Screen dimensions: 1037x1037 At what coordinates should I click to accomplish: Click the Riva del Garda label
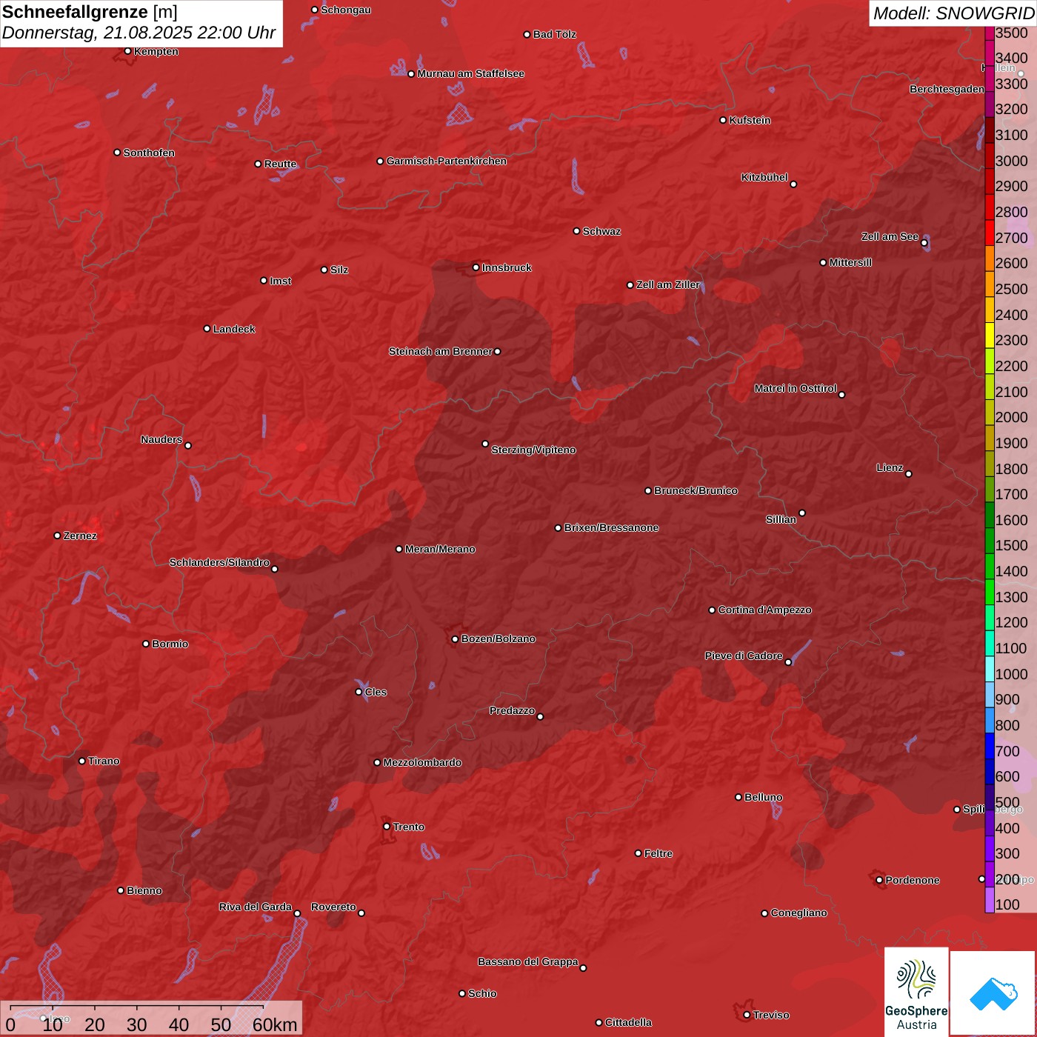pyautogui.click(x=256, y=907)
